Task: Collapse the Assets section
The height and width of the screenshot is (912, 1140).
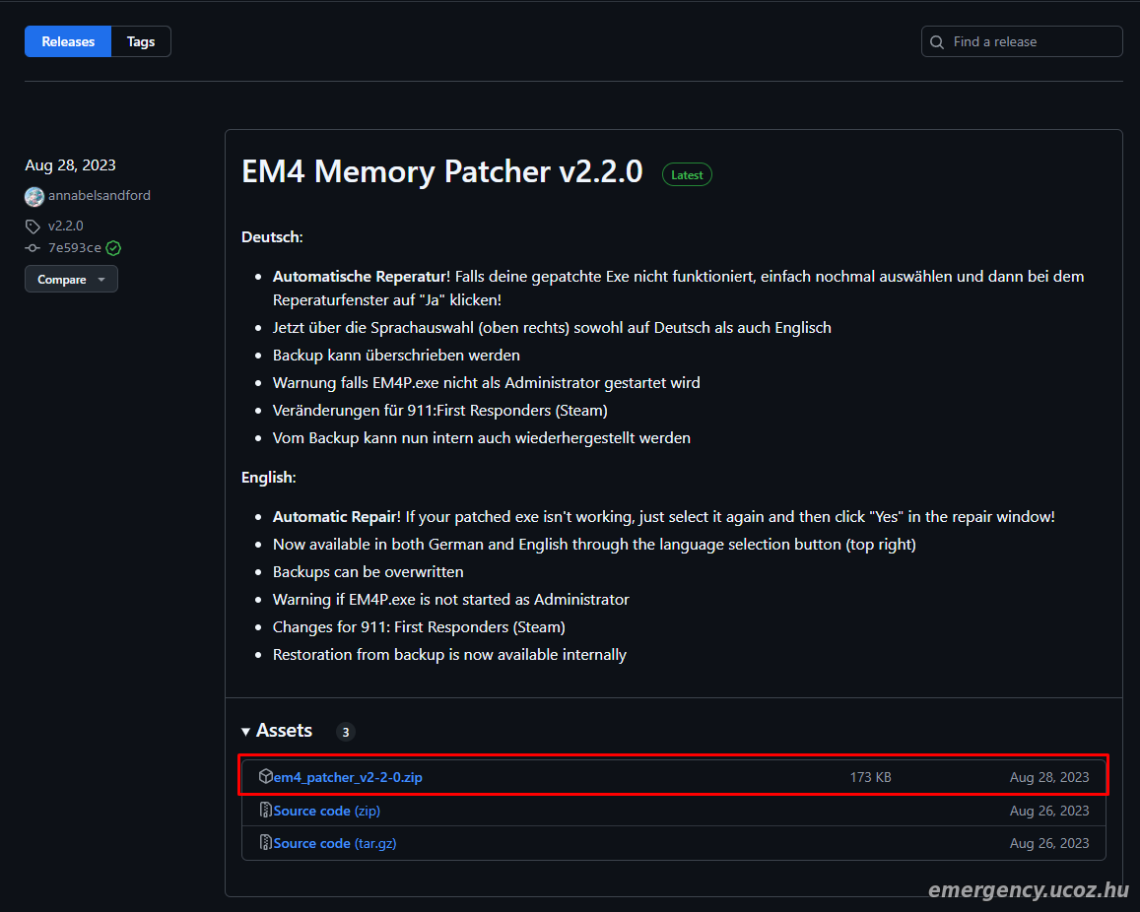Action: 277,731
